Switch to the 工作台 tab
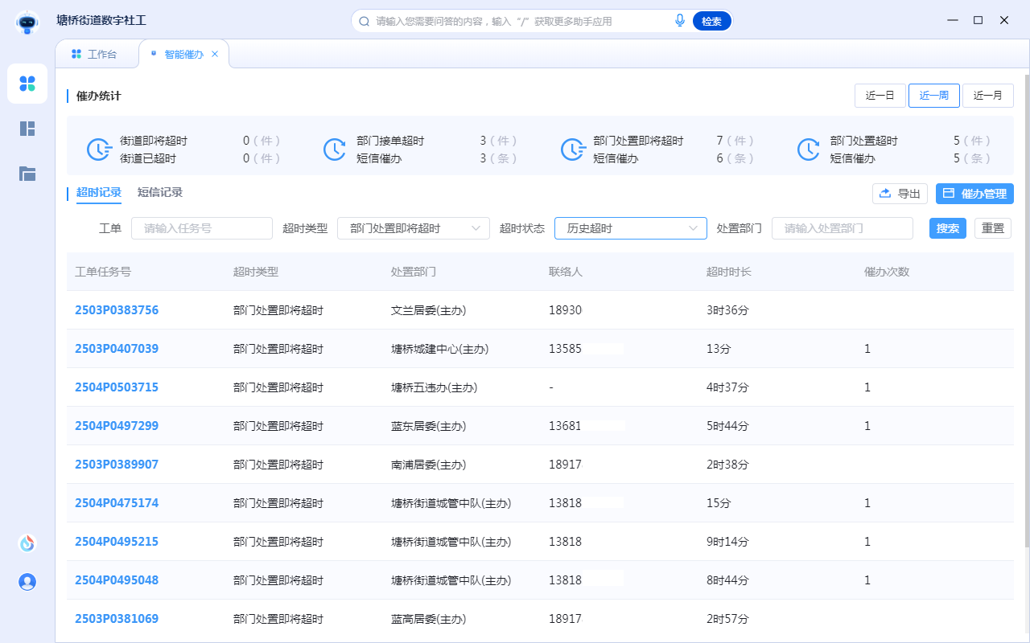 95,54
